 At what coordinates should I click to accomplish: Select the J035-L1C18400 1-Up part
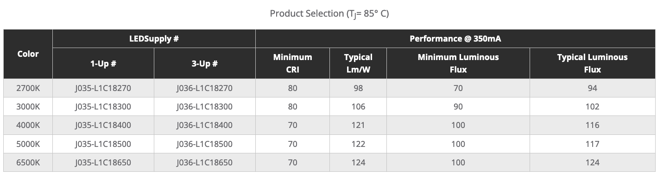[103, 125]
